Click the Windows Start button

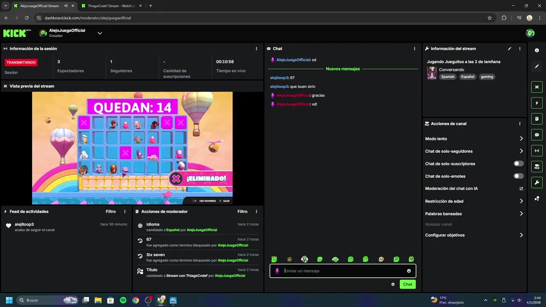(x=9, y=300)
